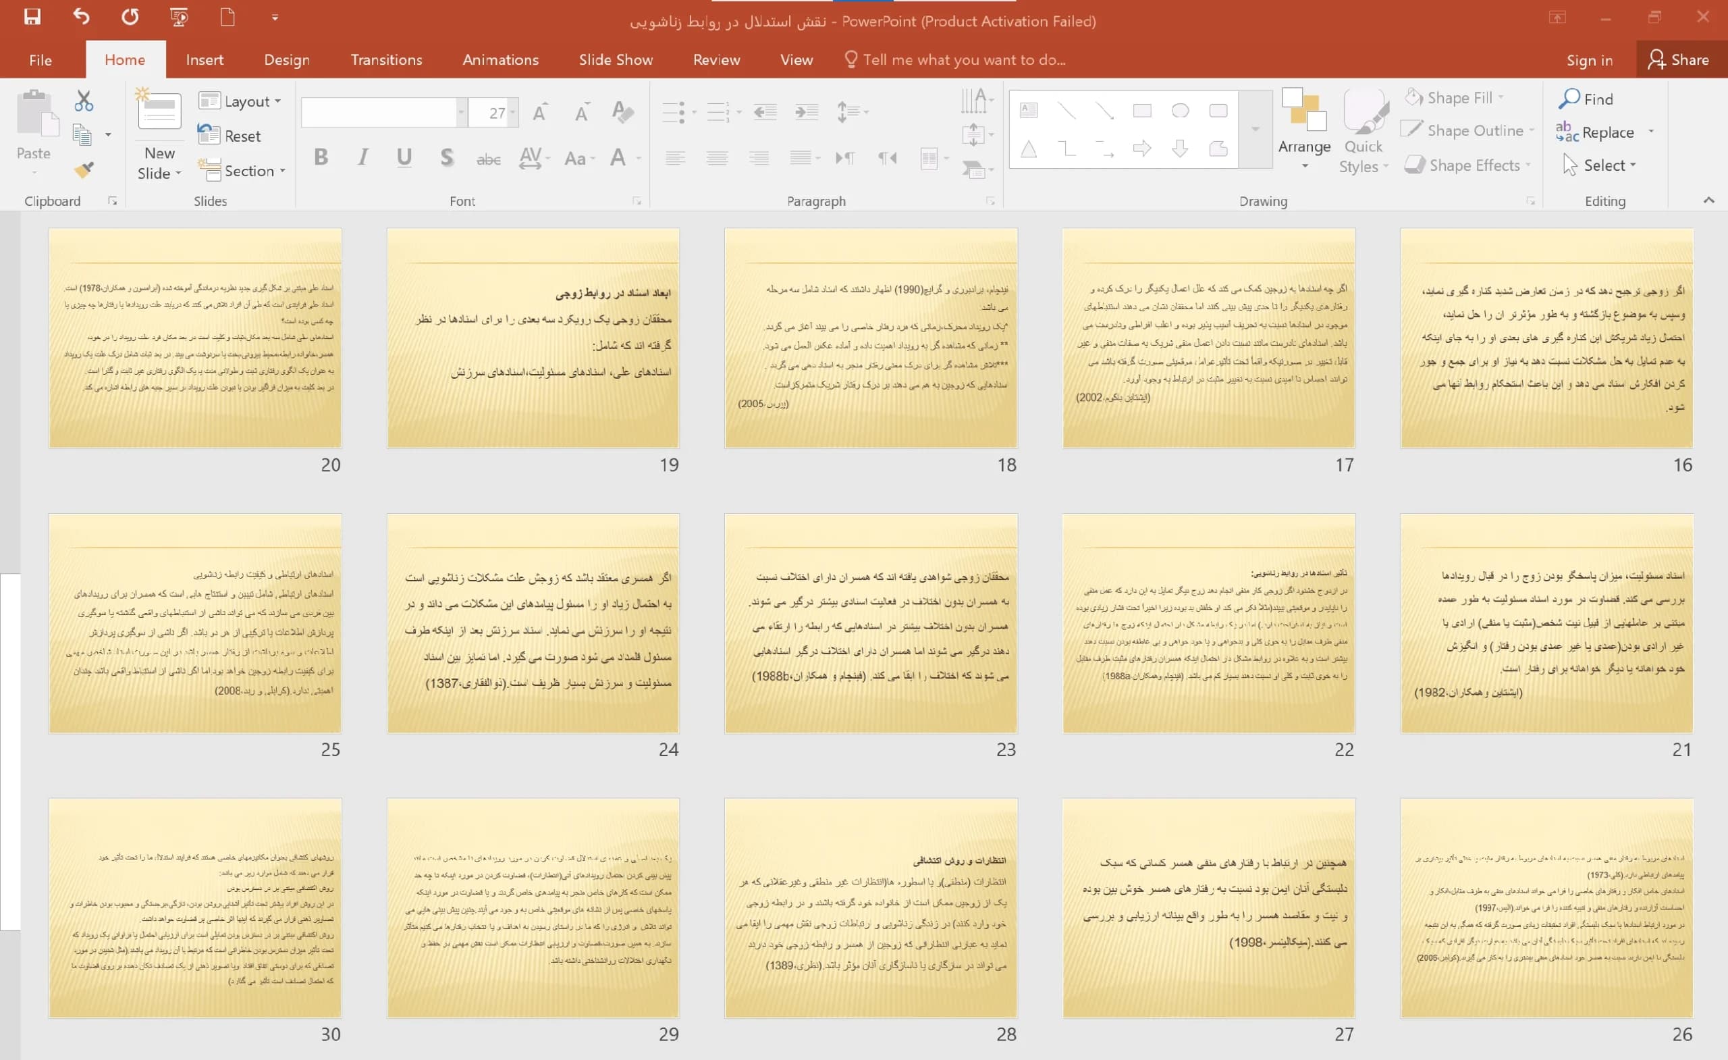This screenshot has width=1728, height=1060.
Task: Open the Design ribbon tab
Action: click(x=287, y=59)
